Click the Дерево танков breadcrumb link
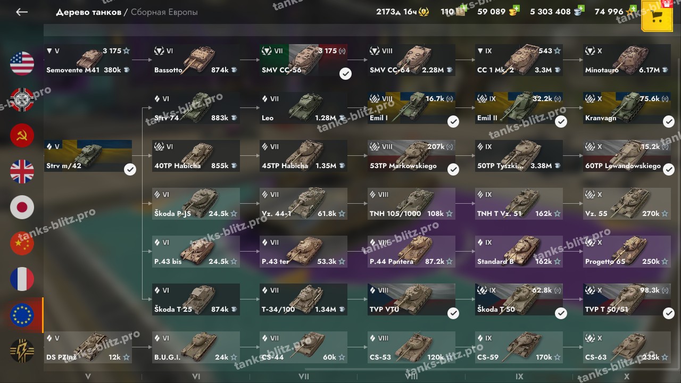681x383 pixels. [88, 12]
